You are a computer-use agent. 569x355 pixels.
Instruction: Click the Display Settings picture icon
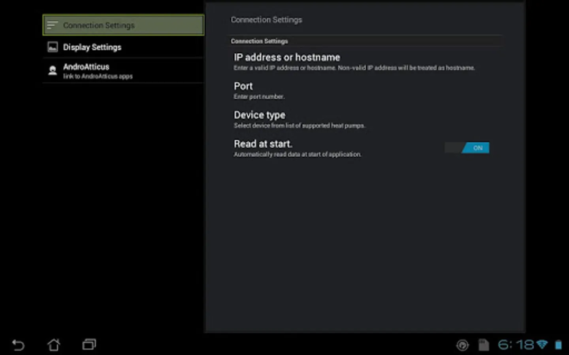coord(53,47)
